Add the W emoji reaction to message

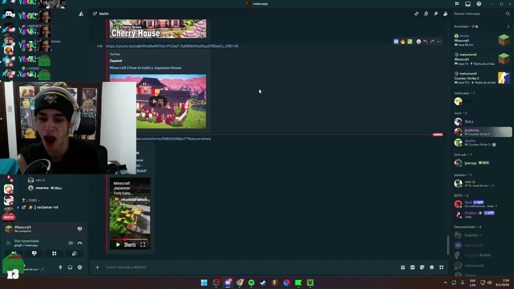pyautogui.click(x=396, y=41)
